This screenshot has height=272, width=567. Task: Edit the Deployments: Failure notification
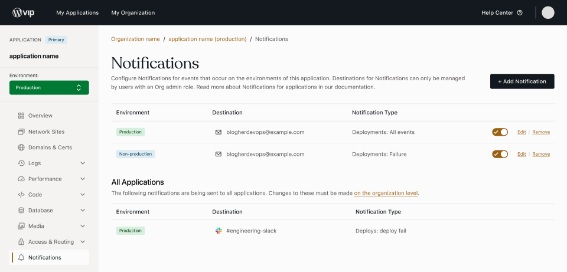522,154
